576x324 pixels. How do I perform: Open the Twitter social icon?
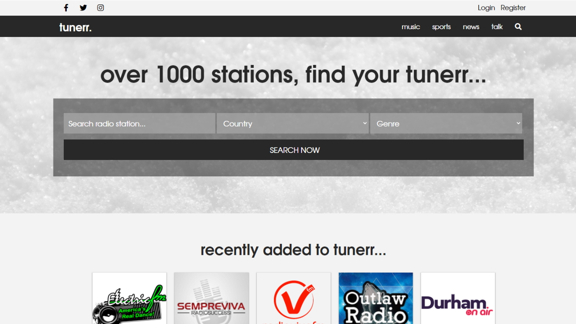83,7
